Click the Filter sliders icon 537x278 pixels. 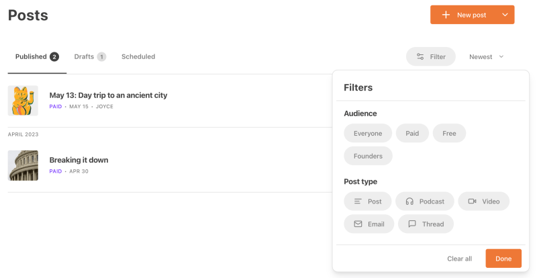click(x=420, y=57)
